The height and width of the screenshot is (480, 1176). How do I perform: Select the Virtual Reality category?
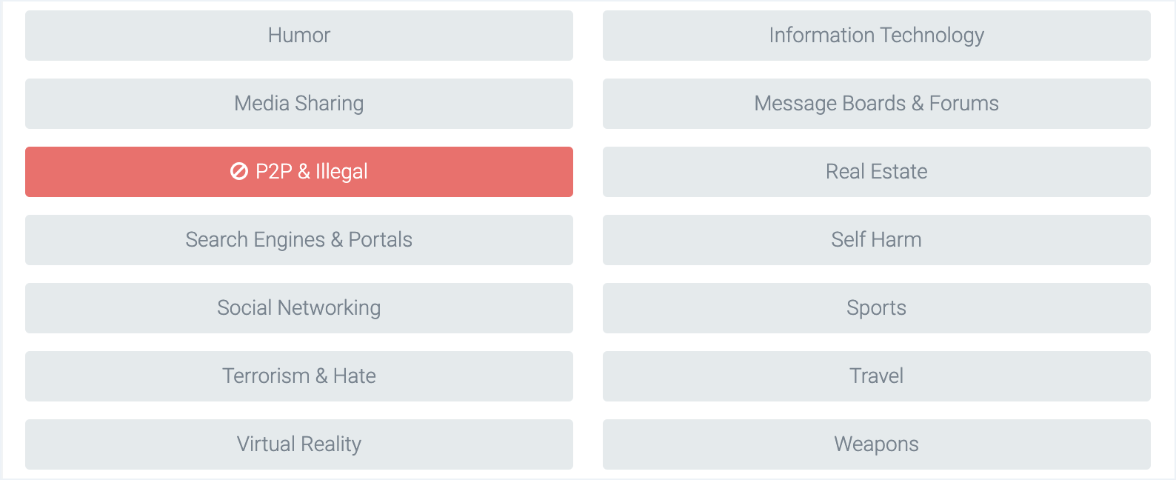pyautogui.click(x=299, y=444)
